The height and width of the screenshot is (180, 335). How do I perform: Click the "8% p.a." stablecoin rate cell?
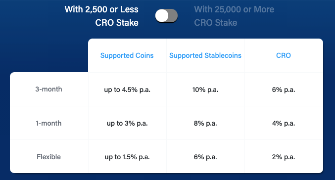point(205,123)
